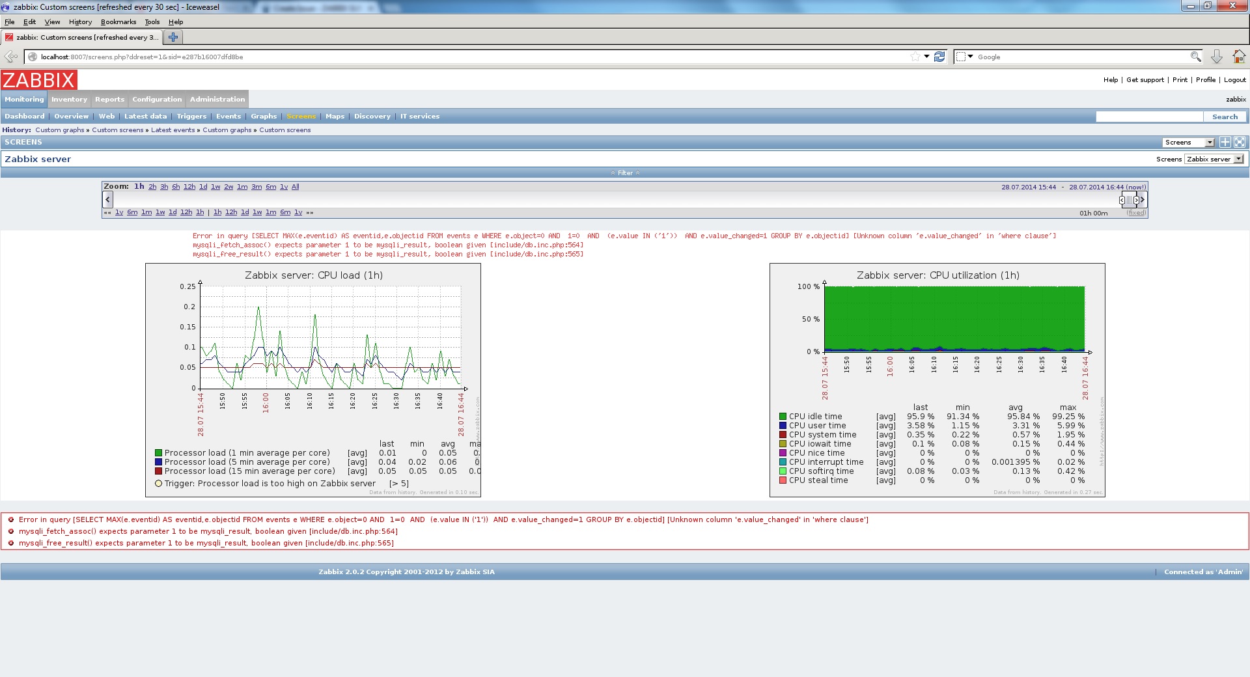Expand the Filter section
Image resolution: width=1250 pixels, height=677 pixels.
pos(625,173)
